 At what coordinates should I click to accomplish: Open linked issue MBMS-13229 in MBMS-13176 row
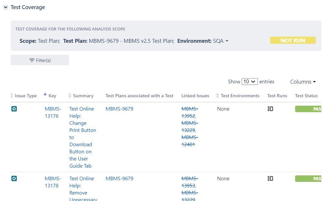[189, 127]
